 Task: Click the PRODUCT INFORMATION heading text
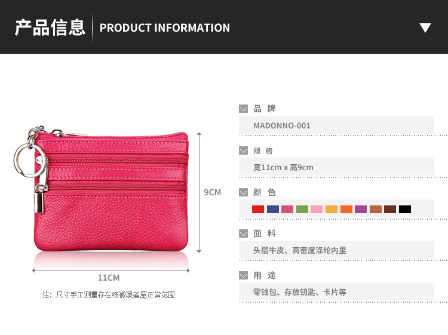click(x=165, y=27)
